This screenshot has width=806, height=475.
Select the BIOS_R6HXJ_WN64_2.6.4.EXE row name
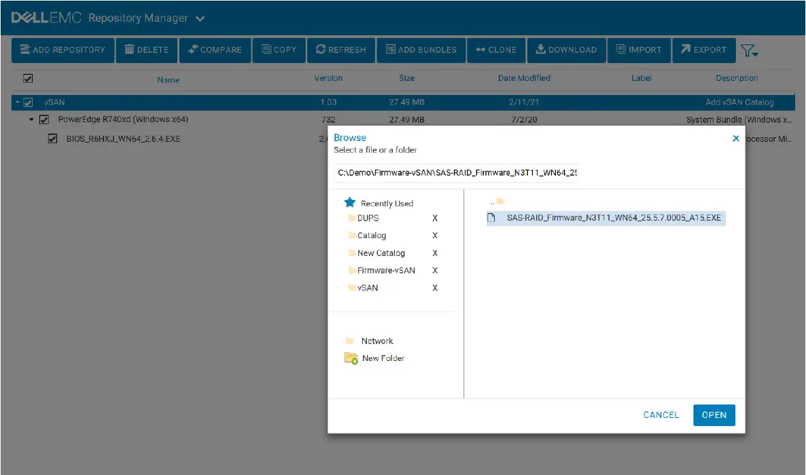coord(124,138)
